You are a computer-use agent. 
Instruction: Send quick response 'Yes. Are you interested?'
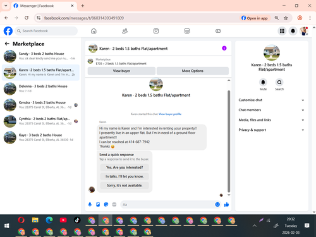[125, 167]
